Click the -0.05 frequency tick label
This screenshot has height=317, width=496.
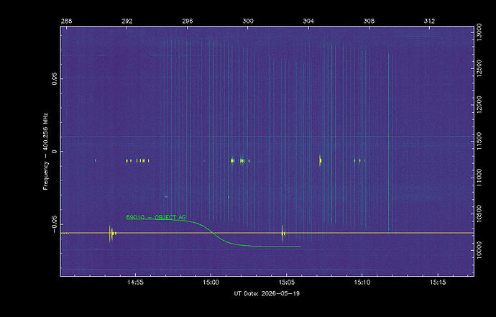coord(55,224)
